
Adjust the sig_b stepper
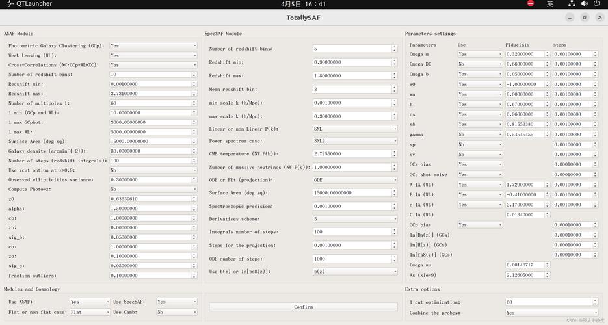pyautogui.click(x=194, y=237)
